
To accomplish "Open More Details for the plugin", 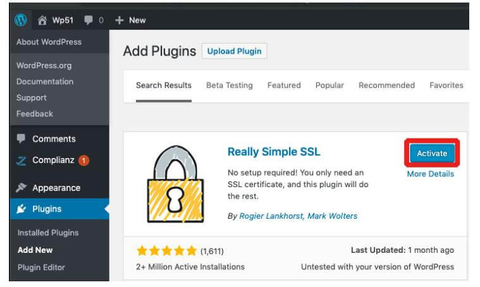I will coord(431,174).
